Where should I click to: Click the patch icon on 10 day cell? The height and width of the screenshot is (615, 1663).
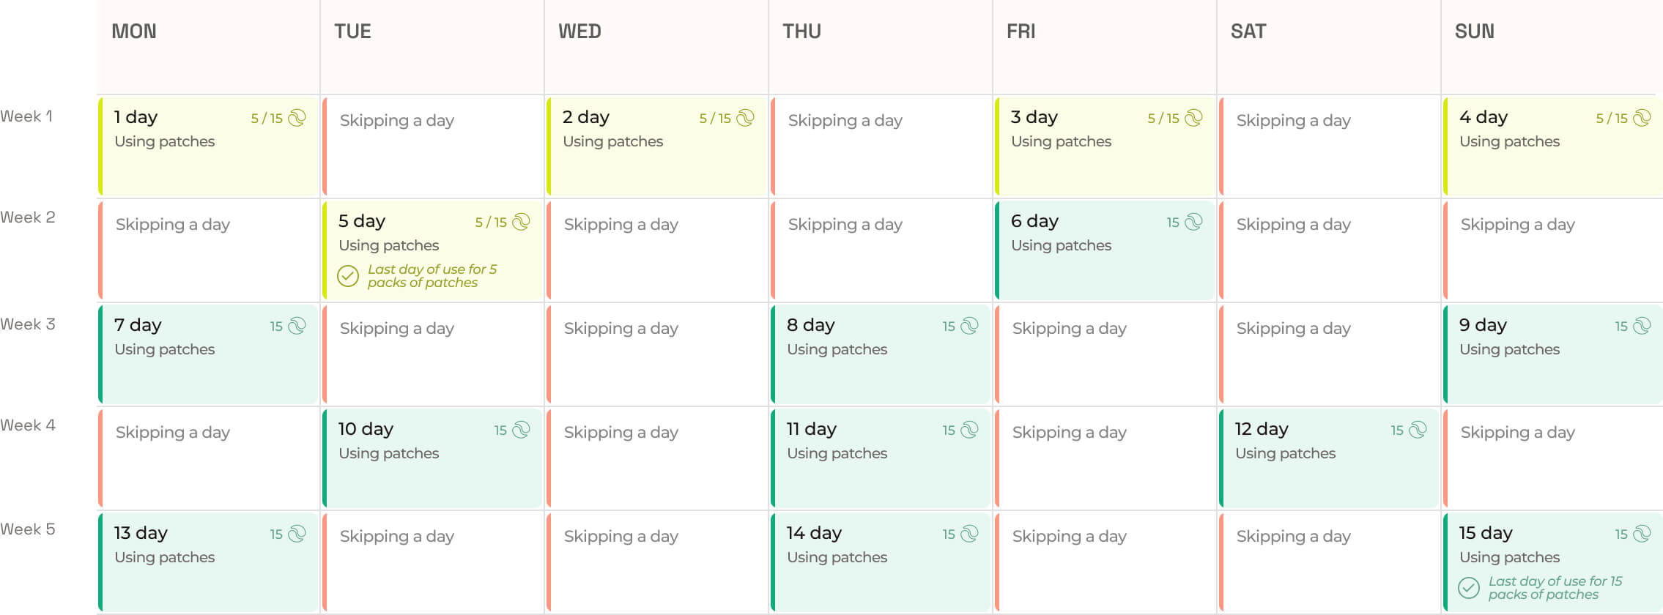click(x=521, y=430)
